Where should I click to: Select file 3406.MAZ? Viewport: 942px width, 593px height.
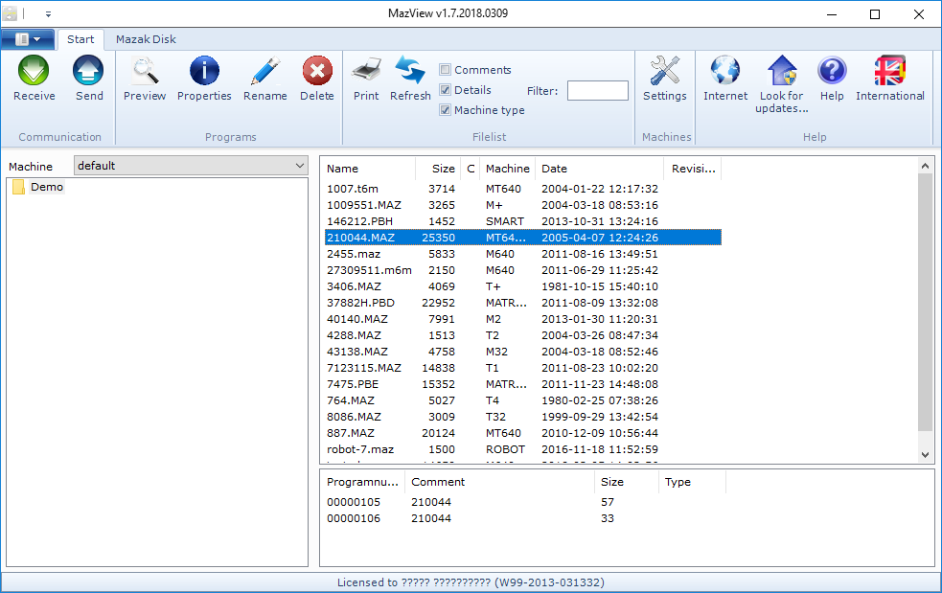(522, 286)
